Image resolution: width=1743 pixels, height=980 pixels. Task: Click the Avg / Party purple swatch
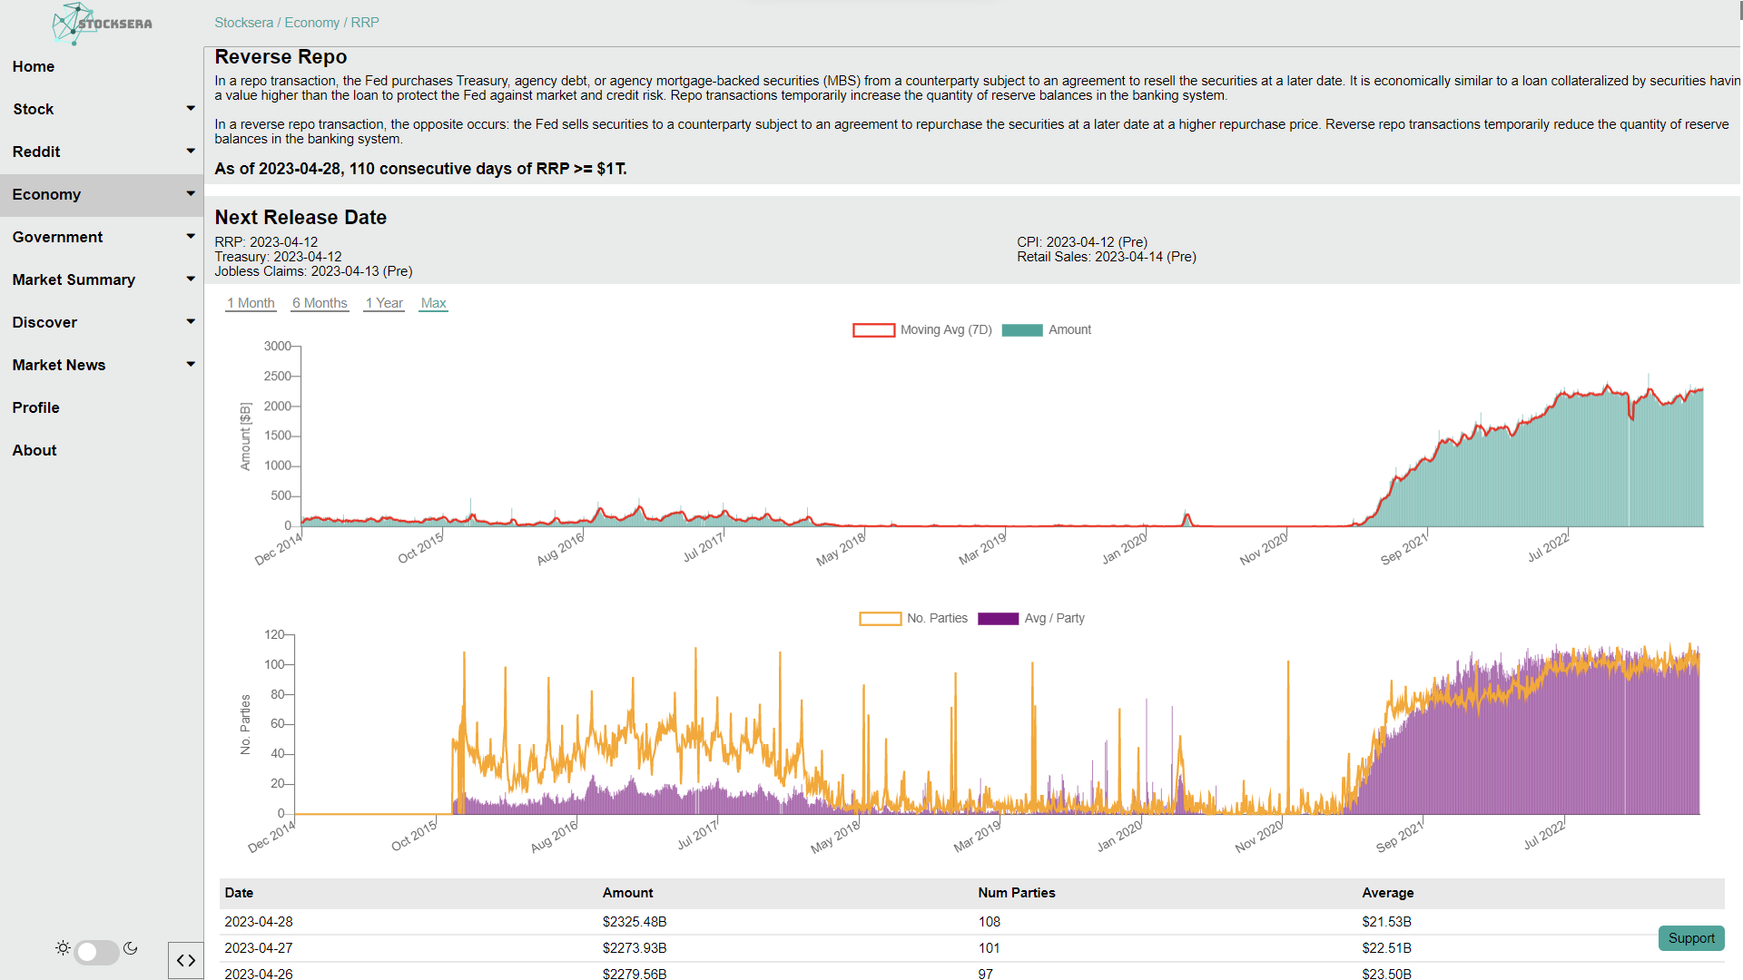click(998, 619)
